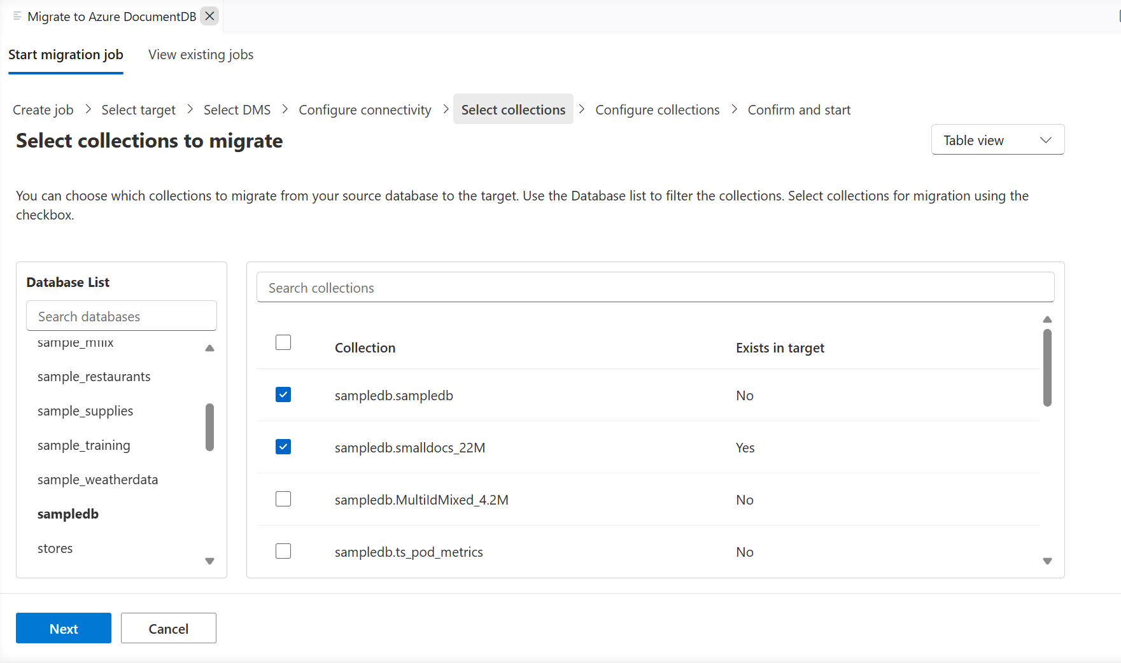Click the database list scroll down arrow

tap(210, 561)
